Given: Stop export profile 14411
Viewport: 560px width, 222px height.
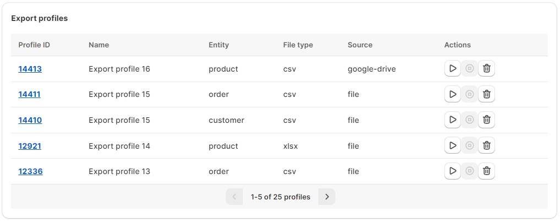Looking at the screenshot, I should point(470,94).
